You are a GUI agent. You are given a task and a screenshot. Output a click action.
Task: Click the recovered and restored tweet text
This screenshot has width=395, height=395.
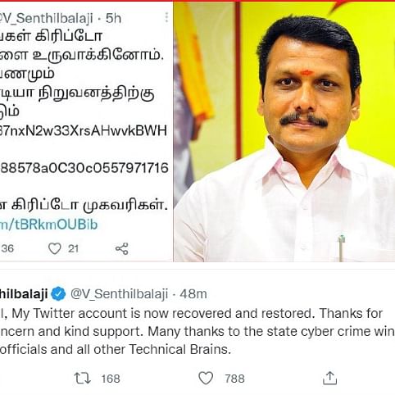point(197,331)
